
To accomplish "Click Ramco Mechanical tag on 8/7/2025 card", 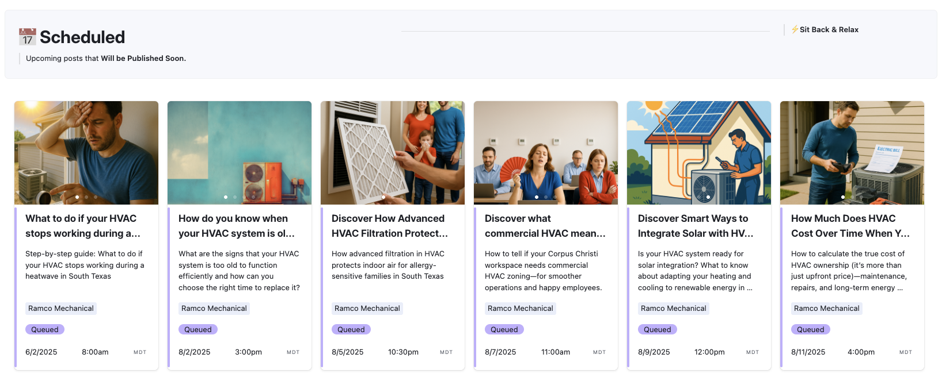I will (521, 309).
